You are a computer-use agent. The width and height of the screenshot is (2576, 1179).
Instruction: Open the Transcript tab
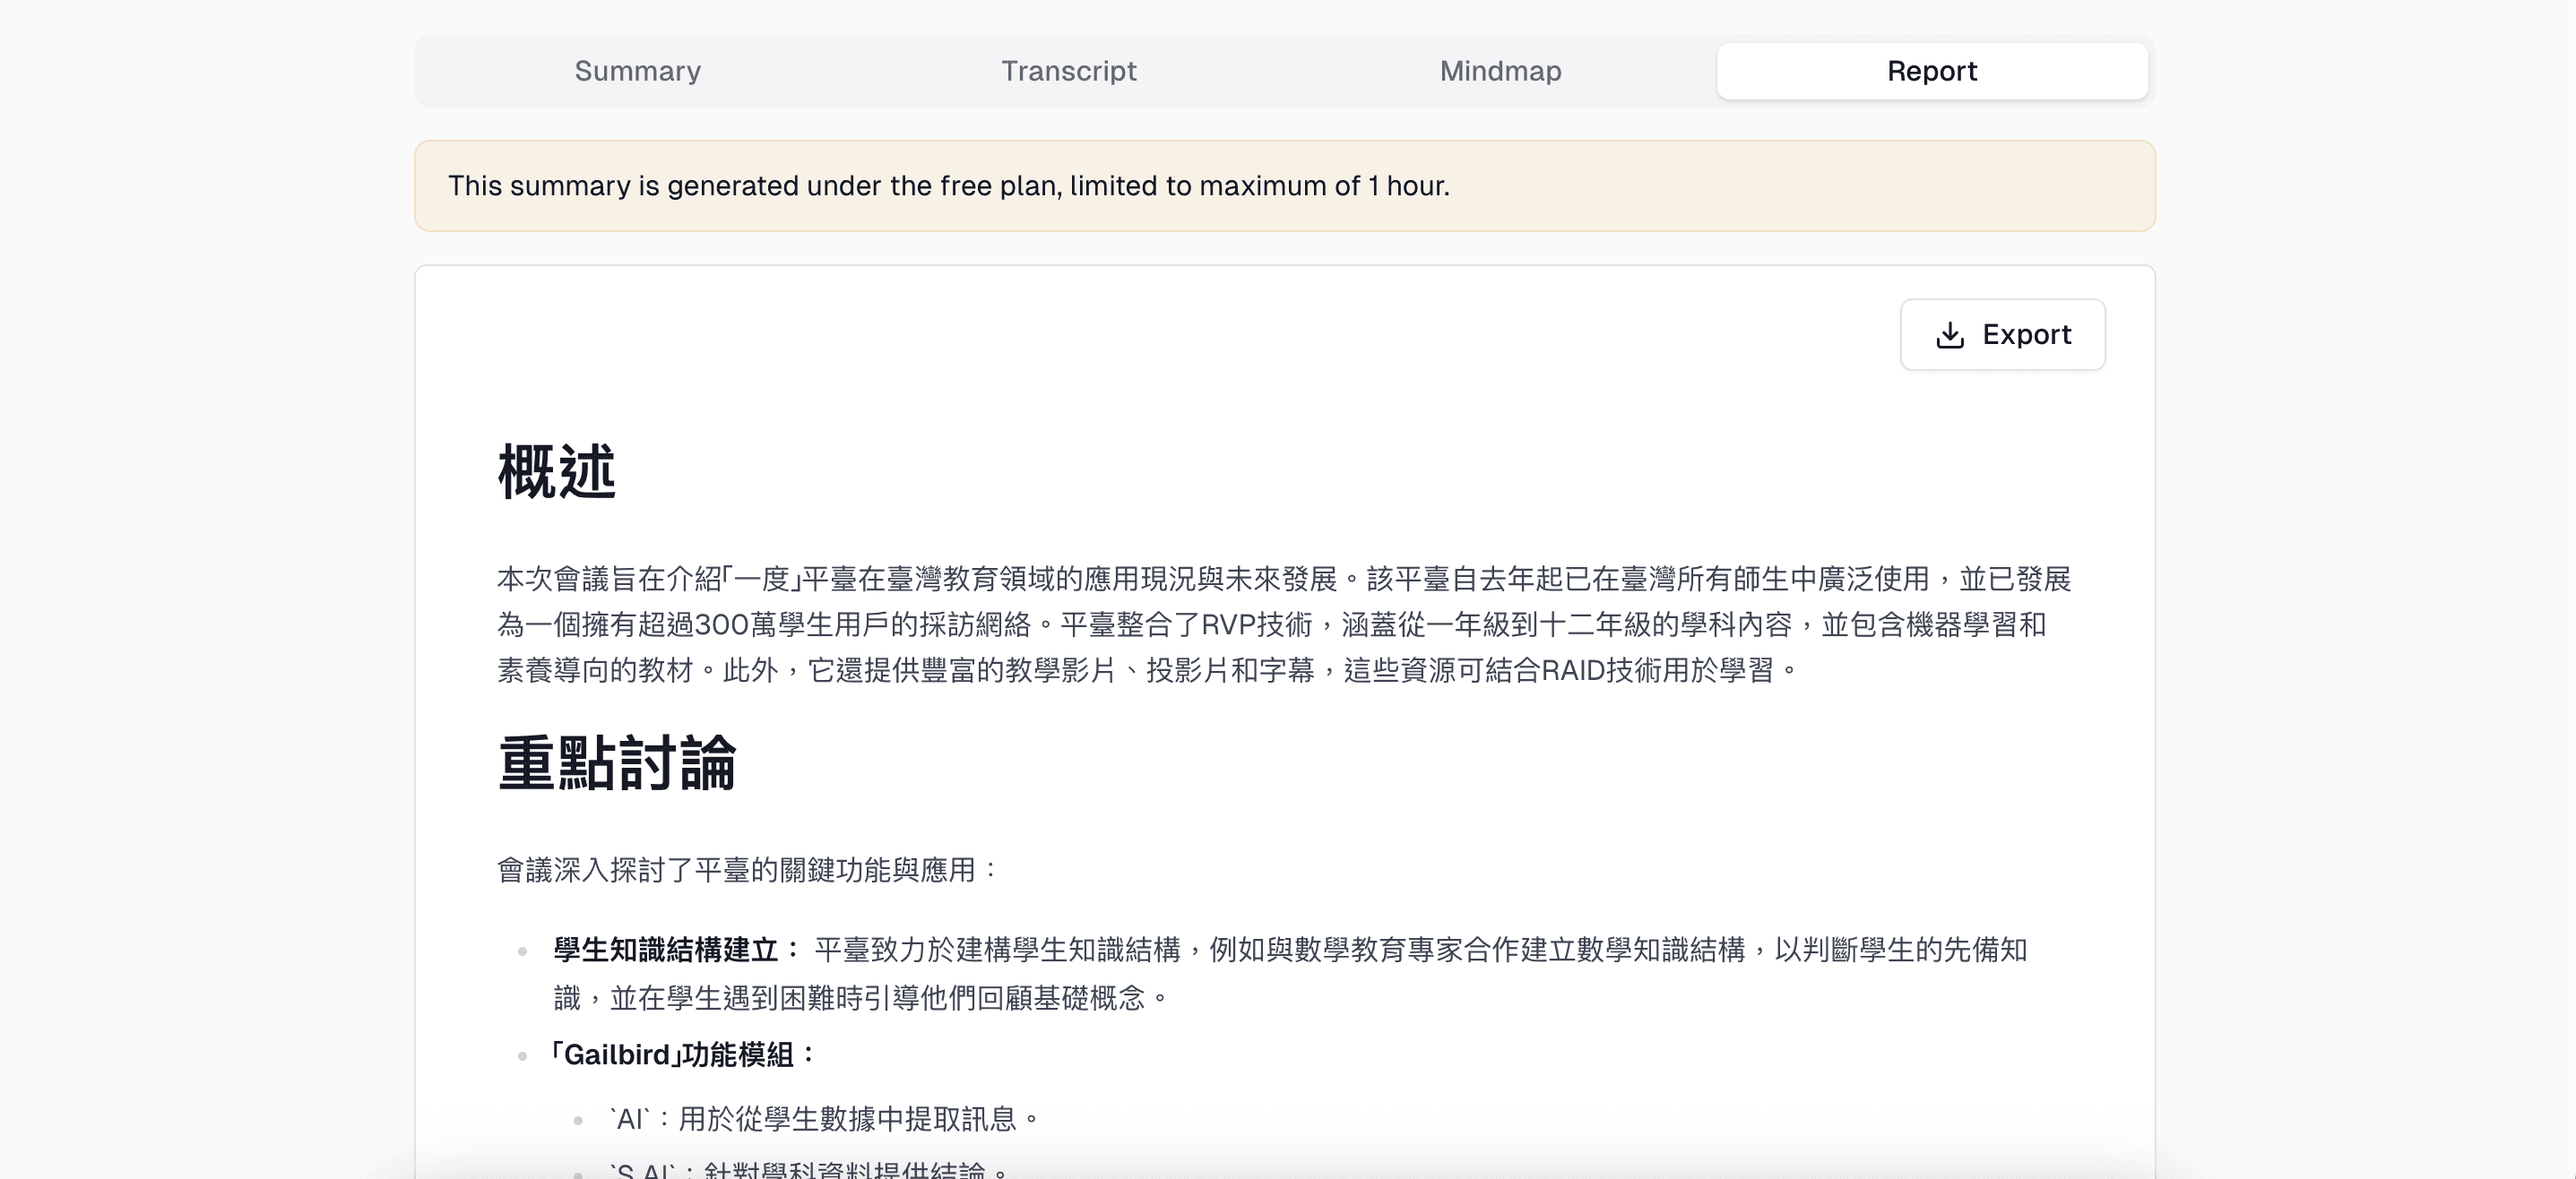[1068, 71]
